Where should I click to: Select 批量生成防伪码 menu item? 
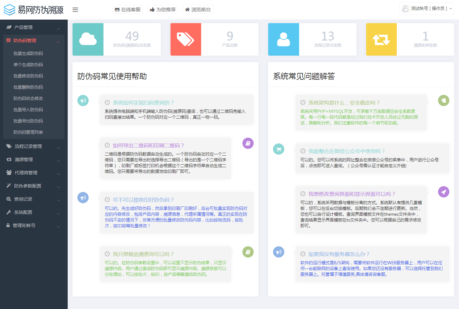pyautogui.click(x=28, y=53)
